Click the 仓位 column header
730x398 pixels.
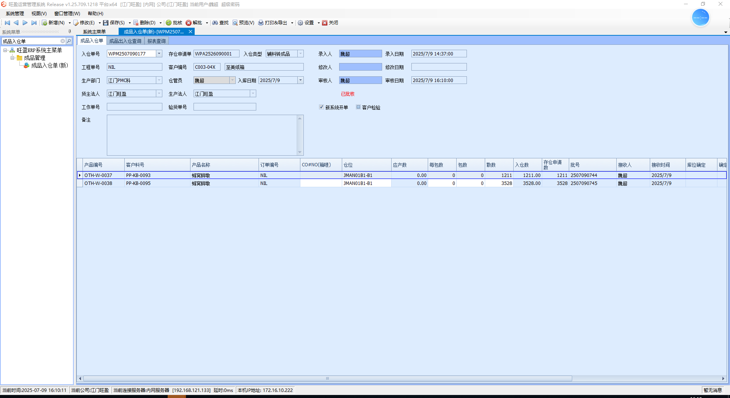point(367,165)
